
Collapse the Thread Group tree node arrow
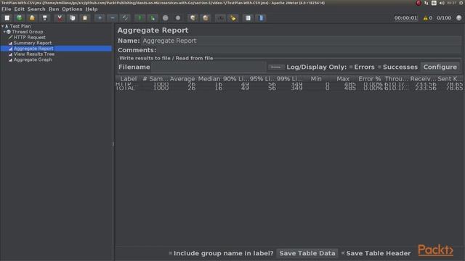click(4, 32)
